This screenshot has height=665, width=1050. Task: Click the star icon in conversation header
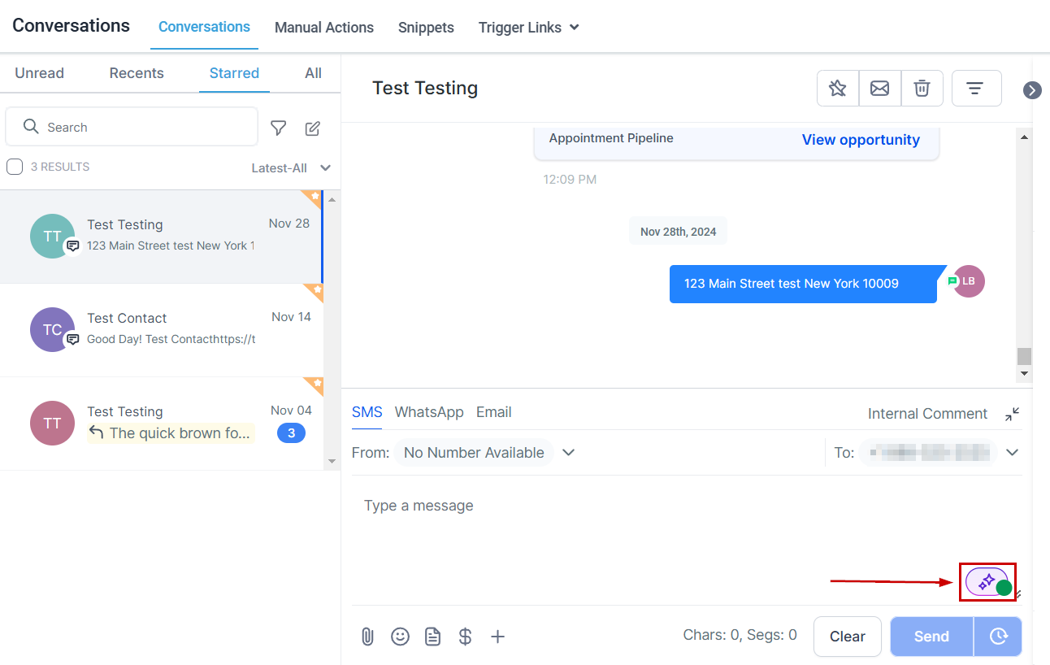[838, 89]
